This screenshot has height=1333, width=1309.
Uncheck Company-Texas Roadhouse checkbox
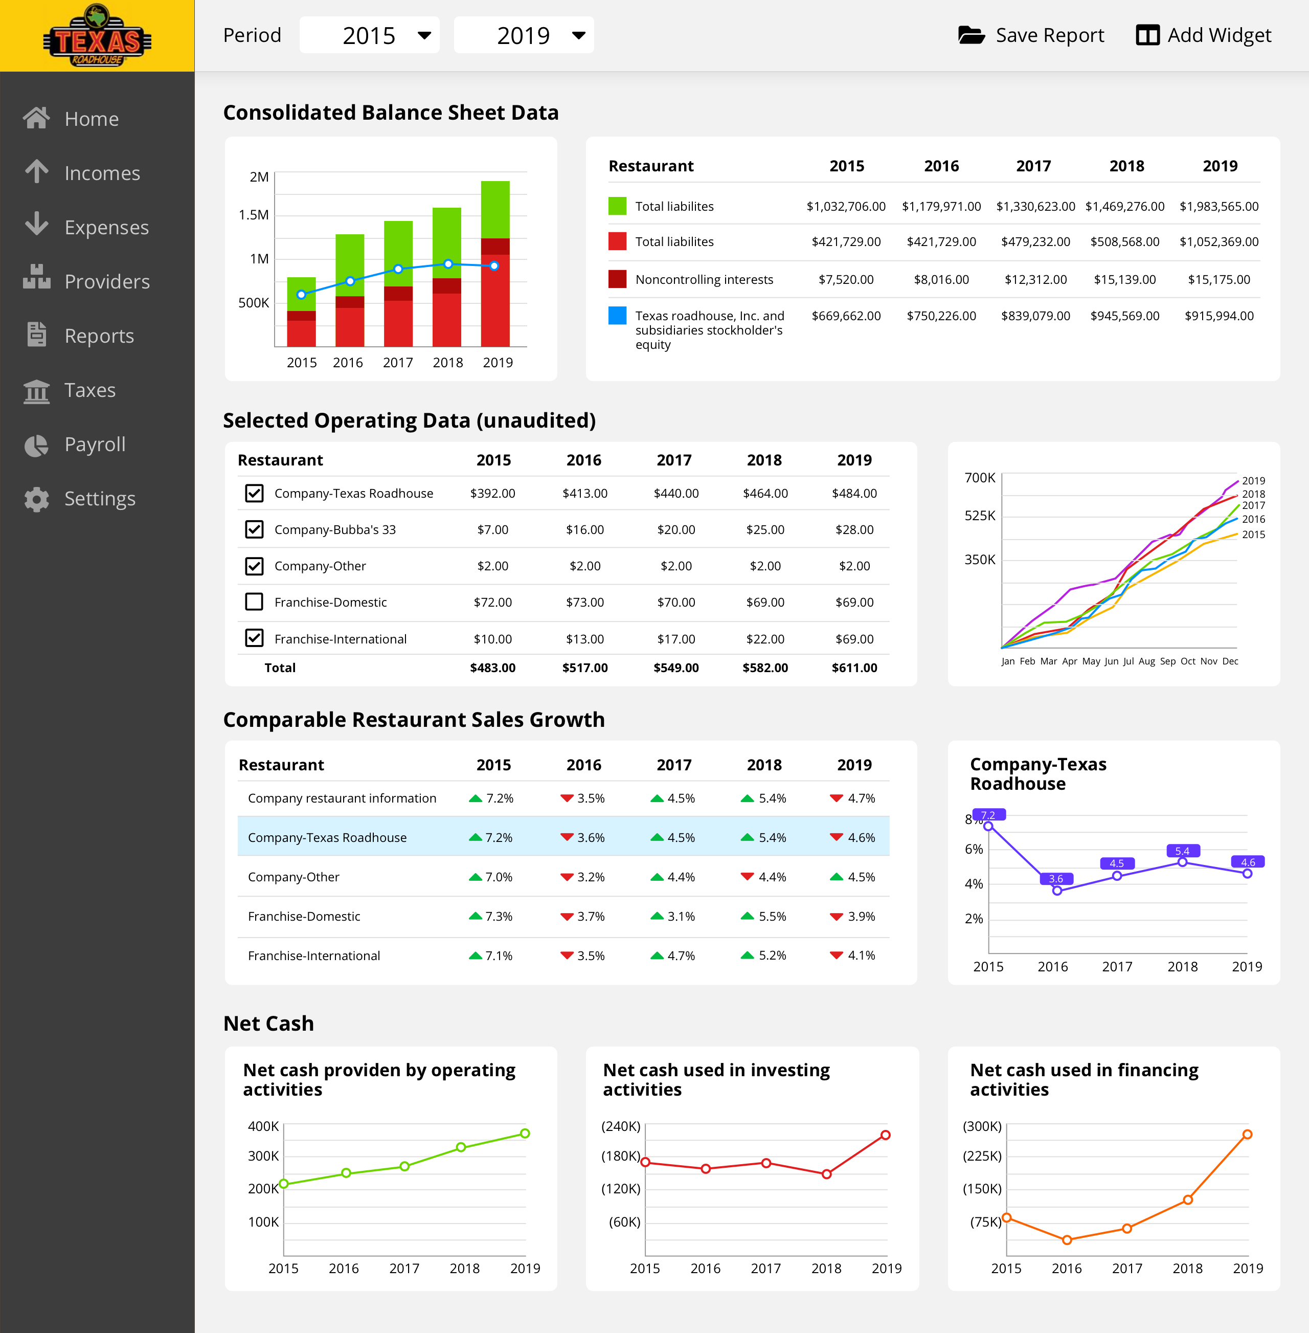coord(254,493)
